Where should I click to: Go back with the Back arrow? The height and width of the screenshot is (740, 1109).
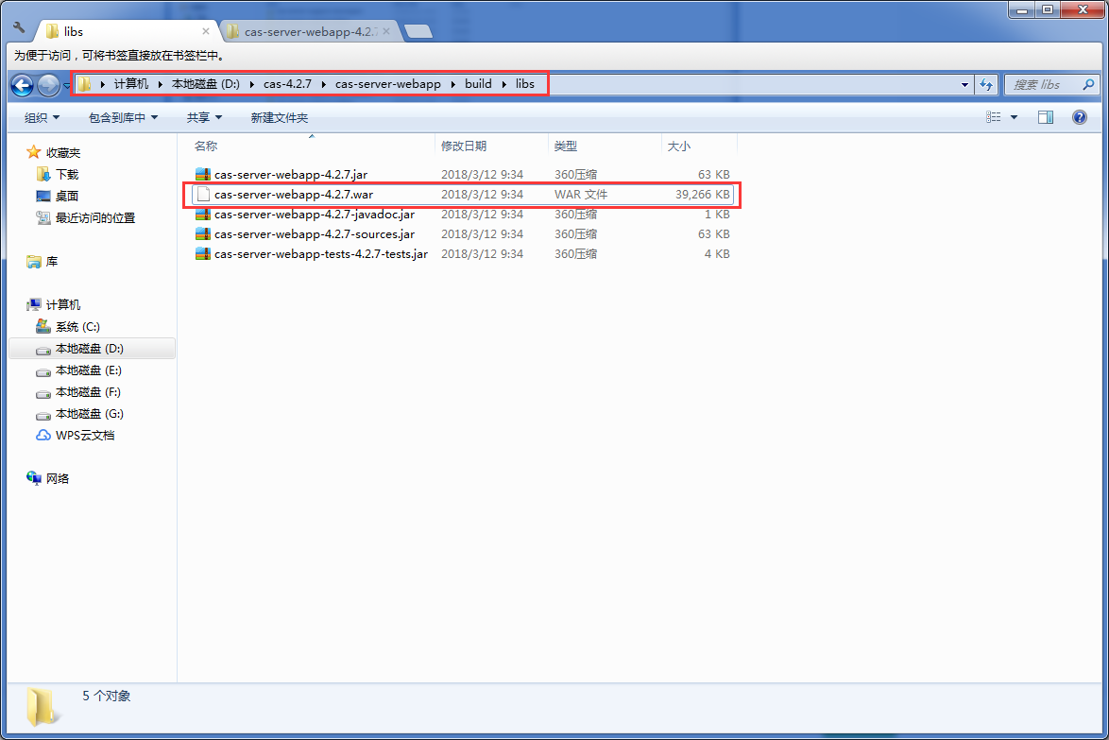point(23,86)
